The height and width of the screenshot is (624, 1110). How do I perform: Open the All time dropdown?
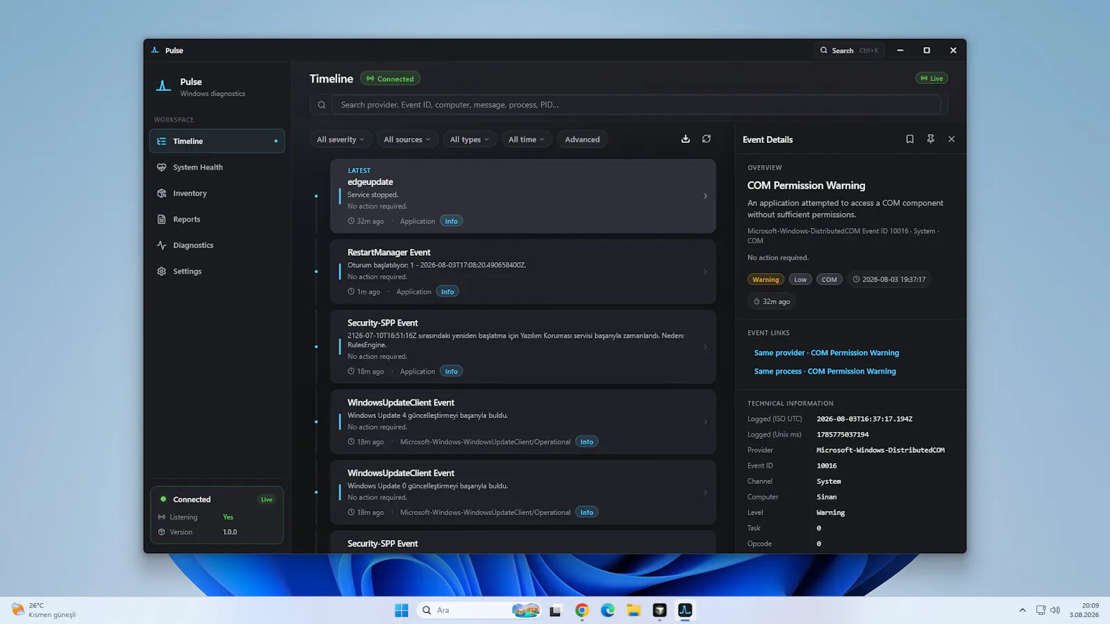[527, 139]
